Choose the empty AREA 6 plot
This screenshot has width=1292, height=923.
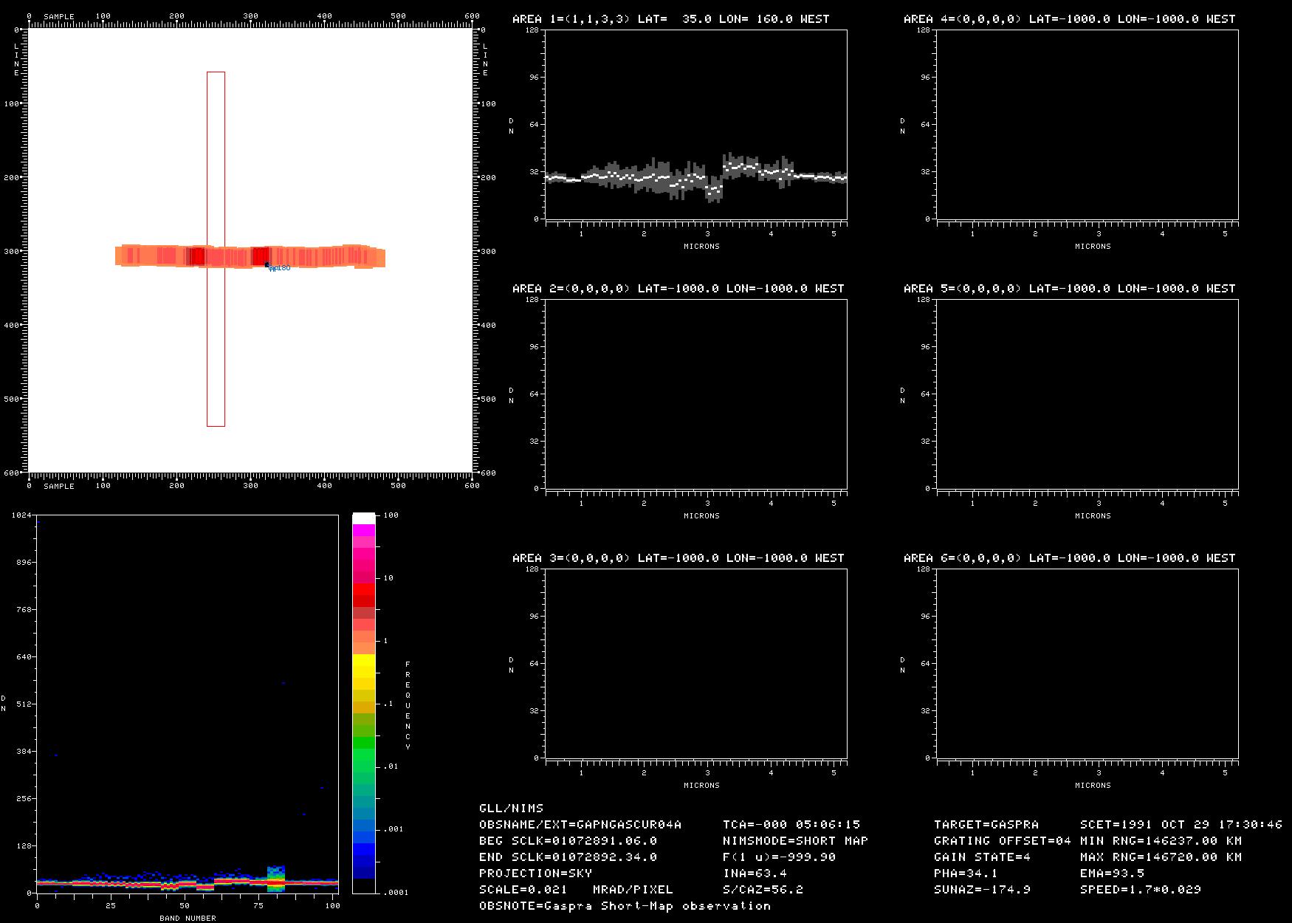1087,663
